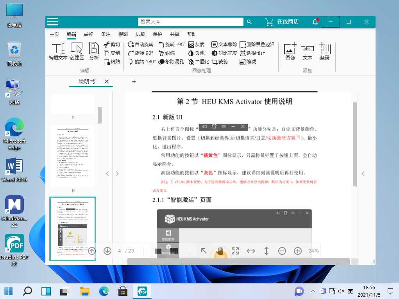The height and width of the screenshot is (299, 399).
Task: Switch to the 视图 ribbon tab
Action: pyautogui.click(x=123, y=34)
